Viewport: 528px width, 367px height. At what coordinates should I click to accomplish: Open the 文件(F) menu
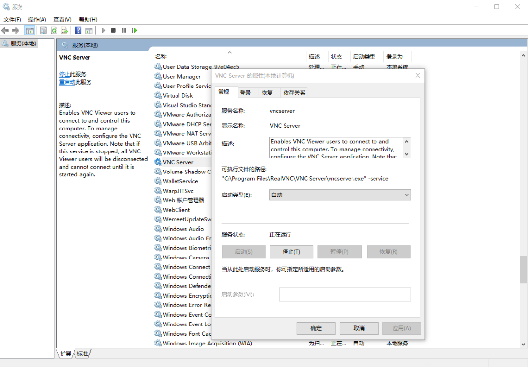coord(12,20)
